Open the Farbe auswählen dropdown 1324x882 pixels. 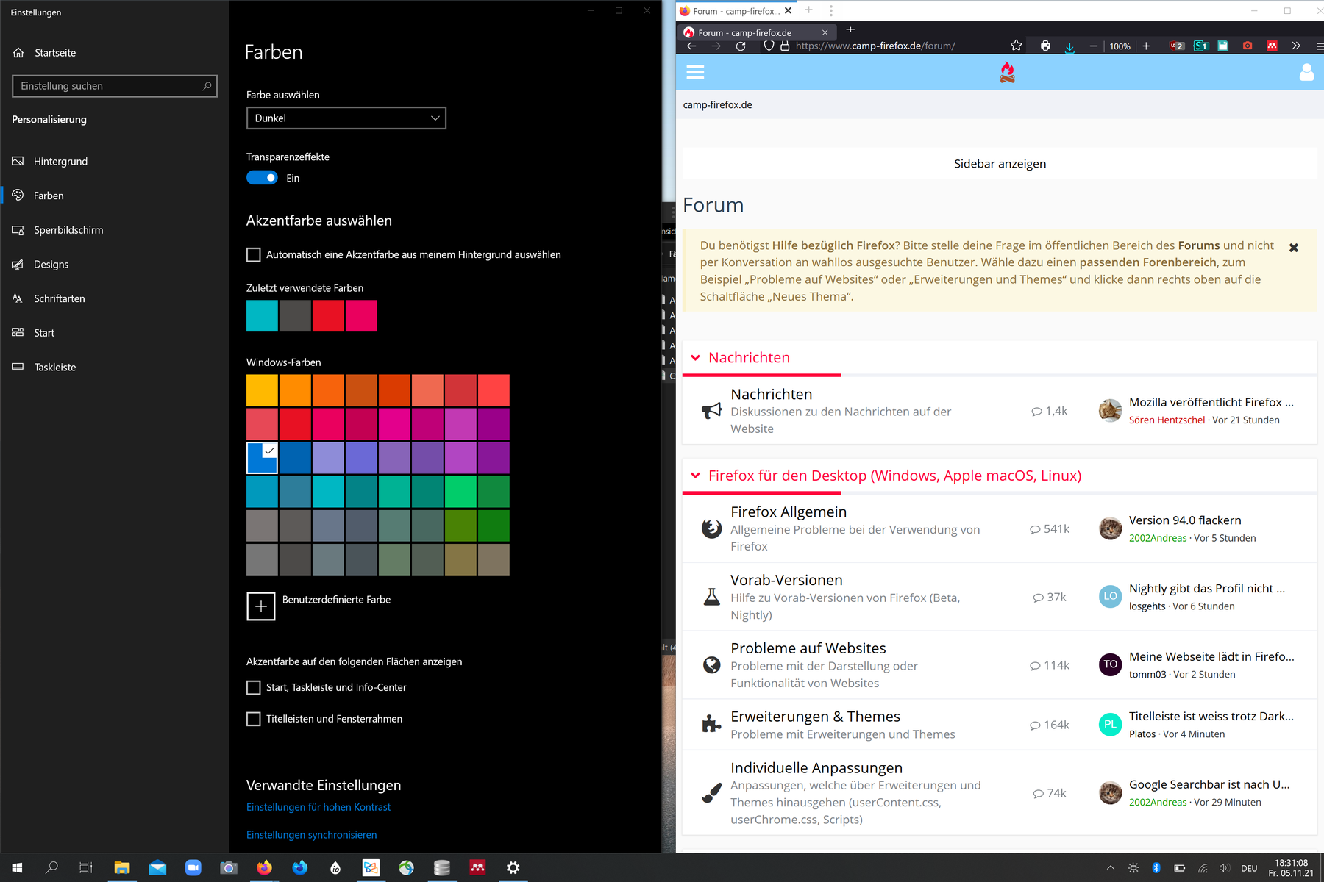tap(346, 118)
